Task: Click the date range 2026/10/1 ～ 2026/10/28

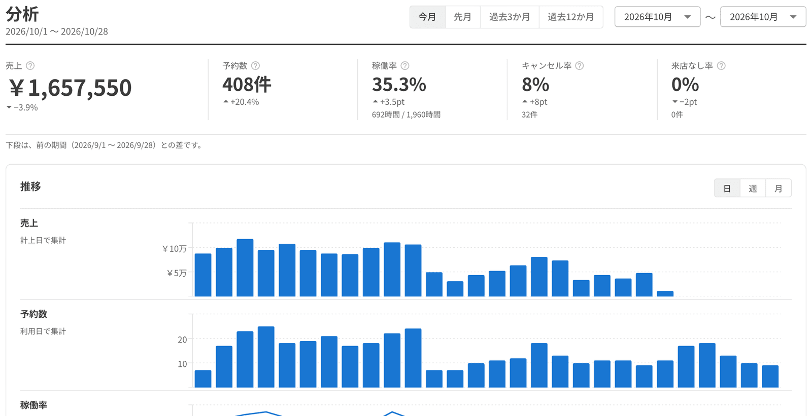Action: pyautogui.click(x=57, y=31)
